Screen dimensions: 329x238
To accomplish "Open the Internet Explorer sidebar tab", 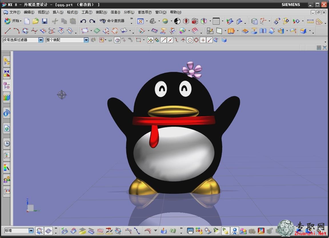I will tap(7, 128).
